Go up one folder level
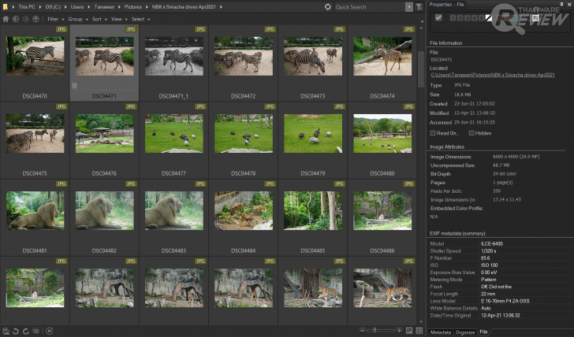This screenshot has width=574, height=337. point(35,18)
